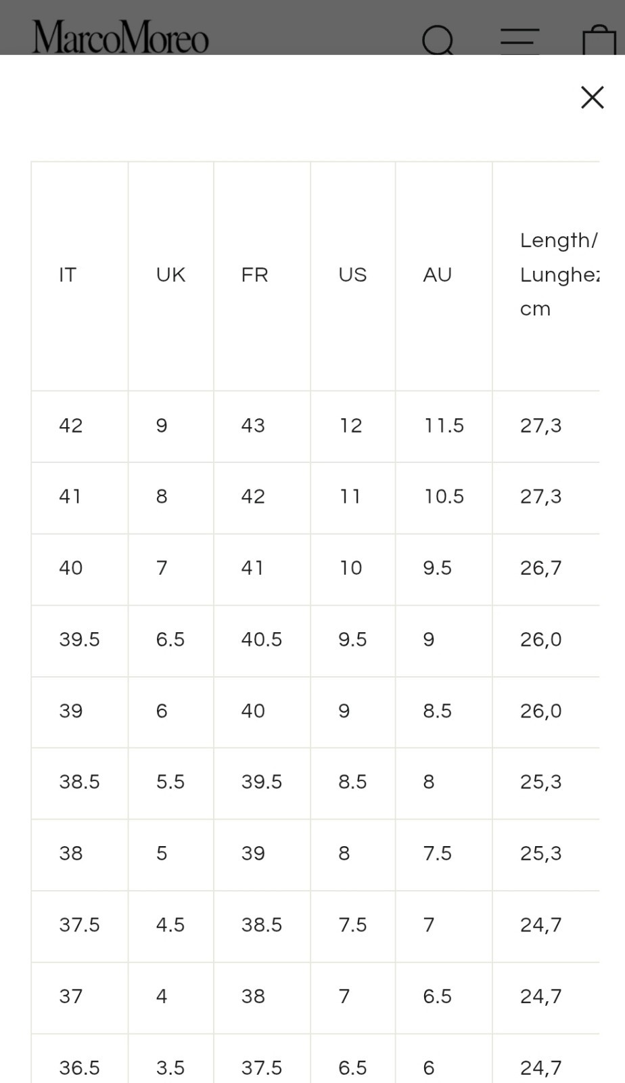Viewport: 625px width, 1083px height.
Task: Click IT size 37 cell
Action: 70,996
